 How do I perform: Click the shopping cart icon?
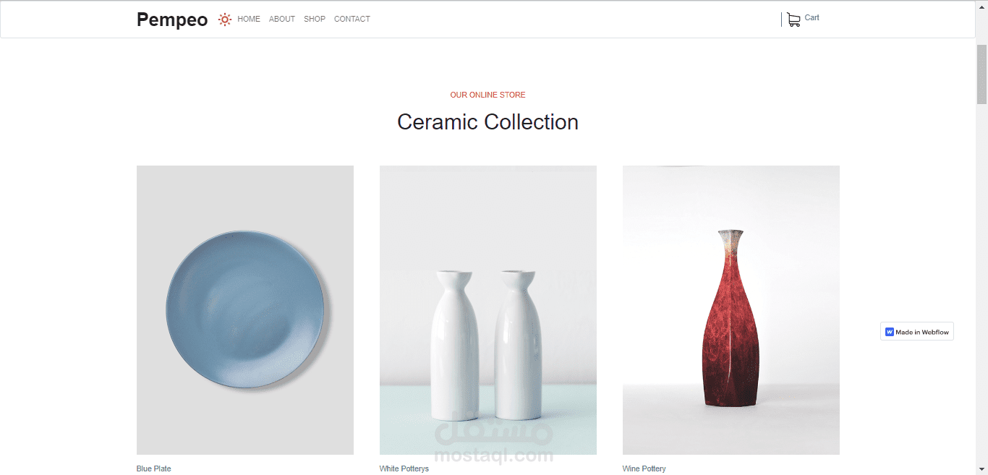pyautogui.click(x=793, y=20)
